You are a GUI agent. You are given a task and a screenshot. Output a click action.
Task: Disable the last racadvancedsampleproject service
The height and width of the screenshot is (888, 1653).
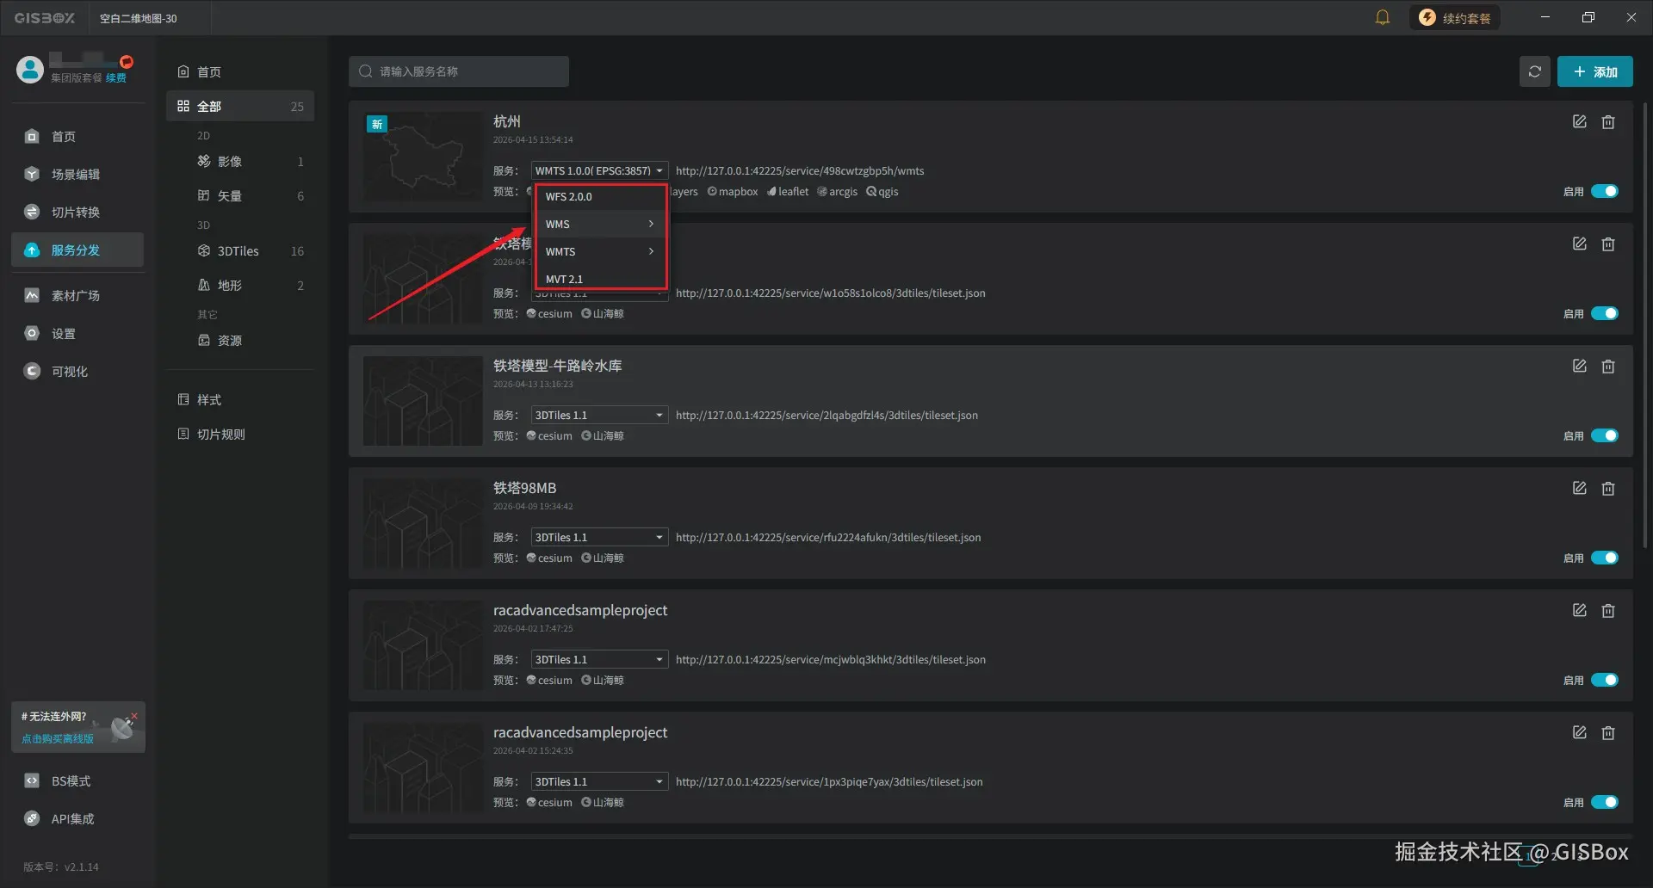[x=1604, y=802]
